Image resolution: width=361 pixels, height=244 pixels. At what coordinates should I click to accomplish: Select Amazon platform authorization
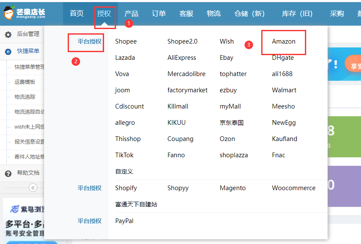pyautogui.click(x=283, y=41)
